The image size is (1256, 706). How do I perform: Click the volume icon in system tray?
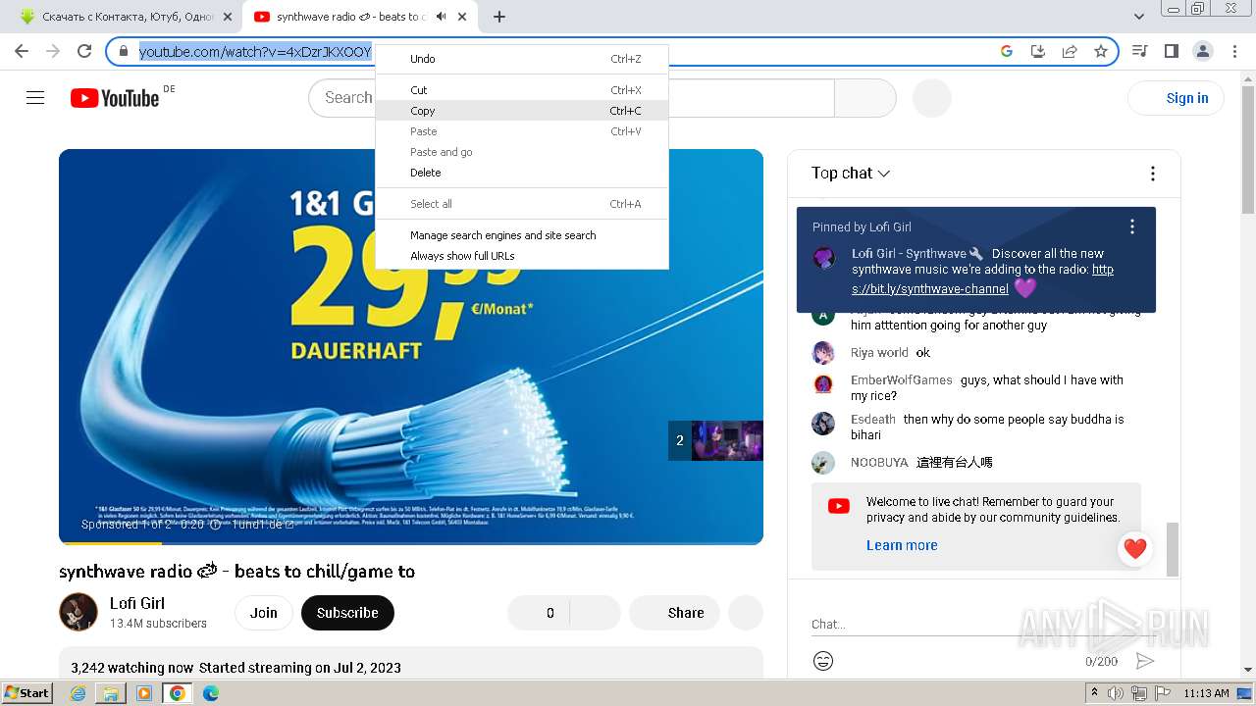1116,693
